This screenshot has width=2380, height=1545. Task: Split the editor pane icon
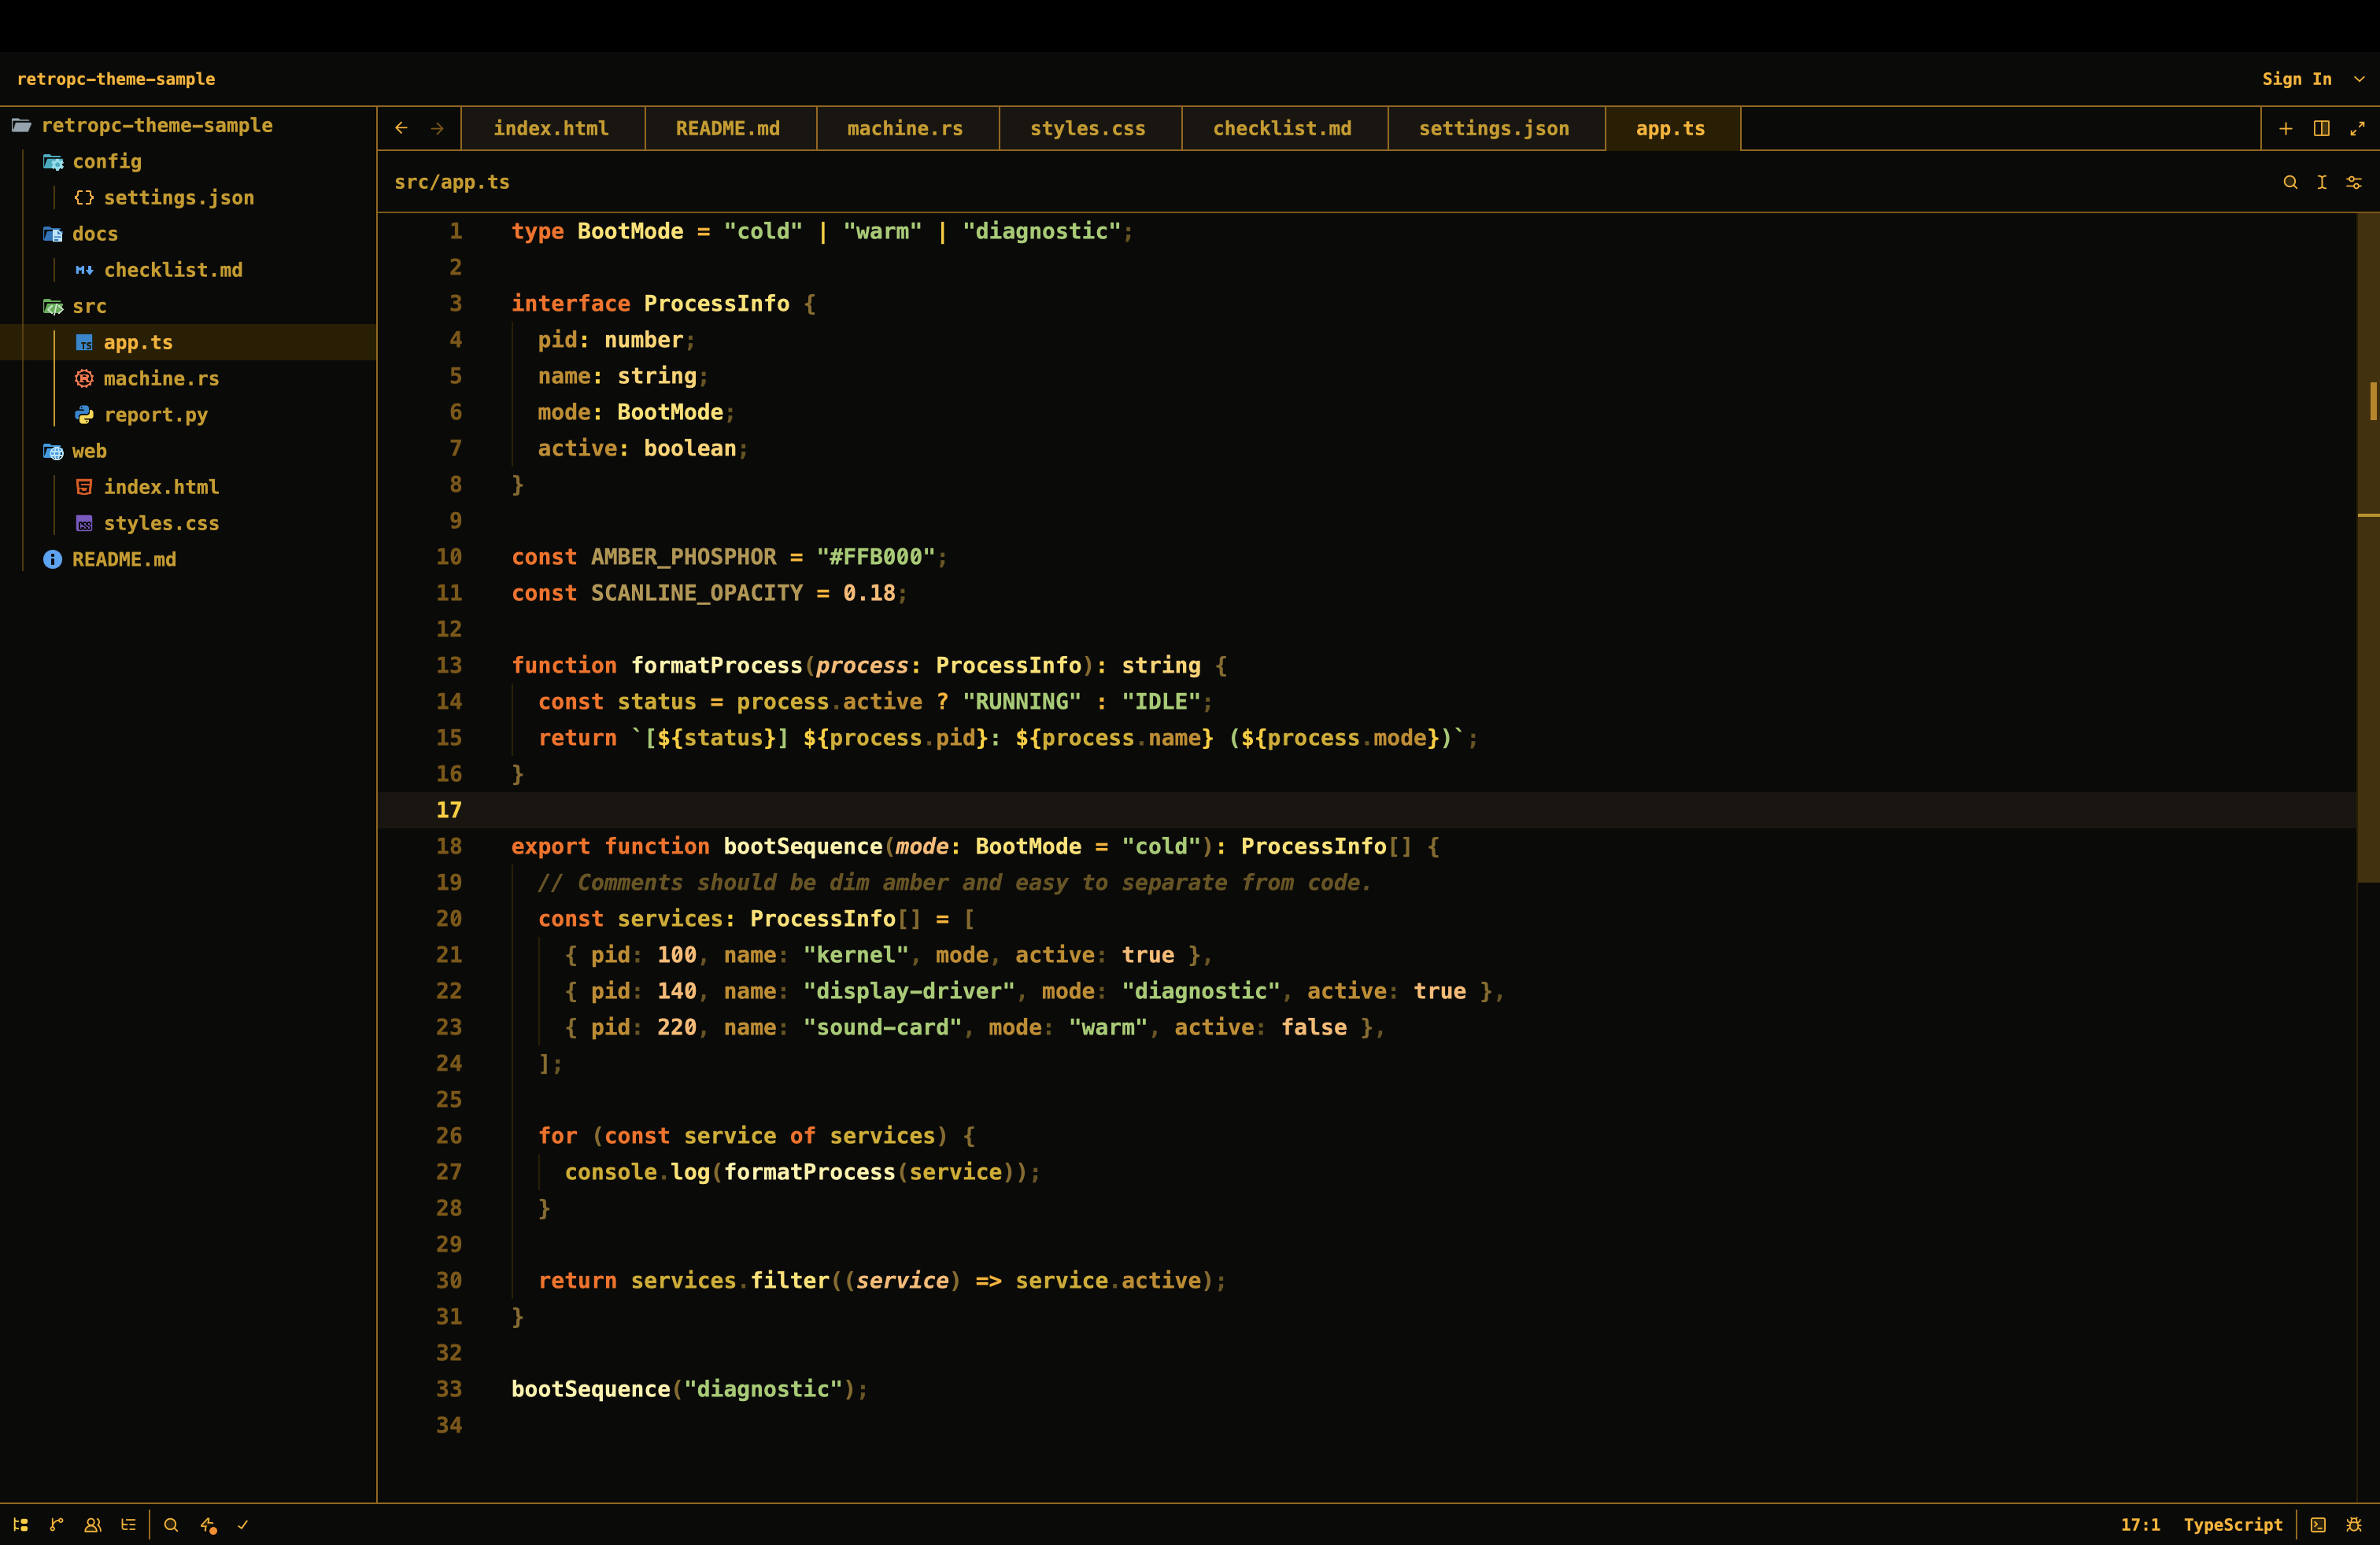2322,129
